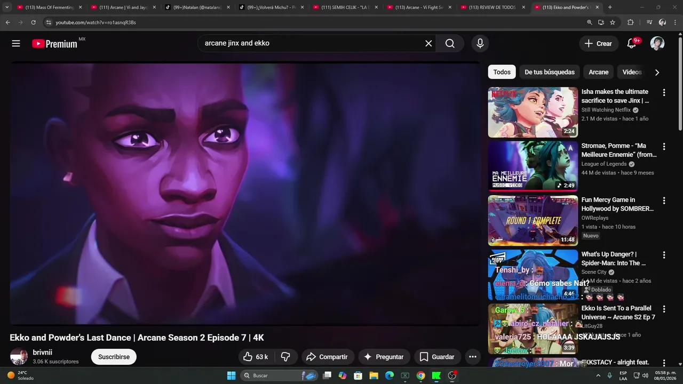Viewport: 683px width, 384px height.
Task: Click the Windows taskbar Buscar search box
Action: tap(279, 375)
